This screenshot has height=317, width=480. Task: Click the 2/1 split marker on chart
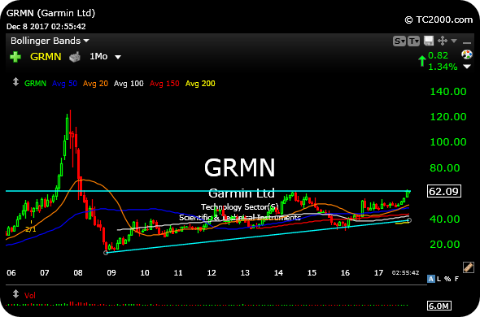(31, 229)
